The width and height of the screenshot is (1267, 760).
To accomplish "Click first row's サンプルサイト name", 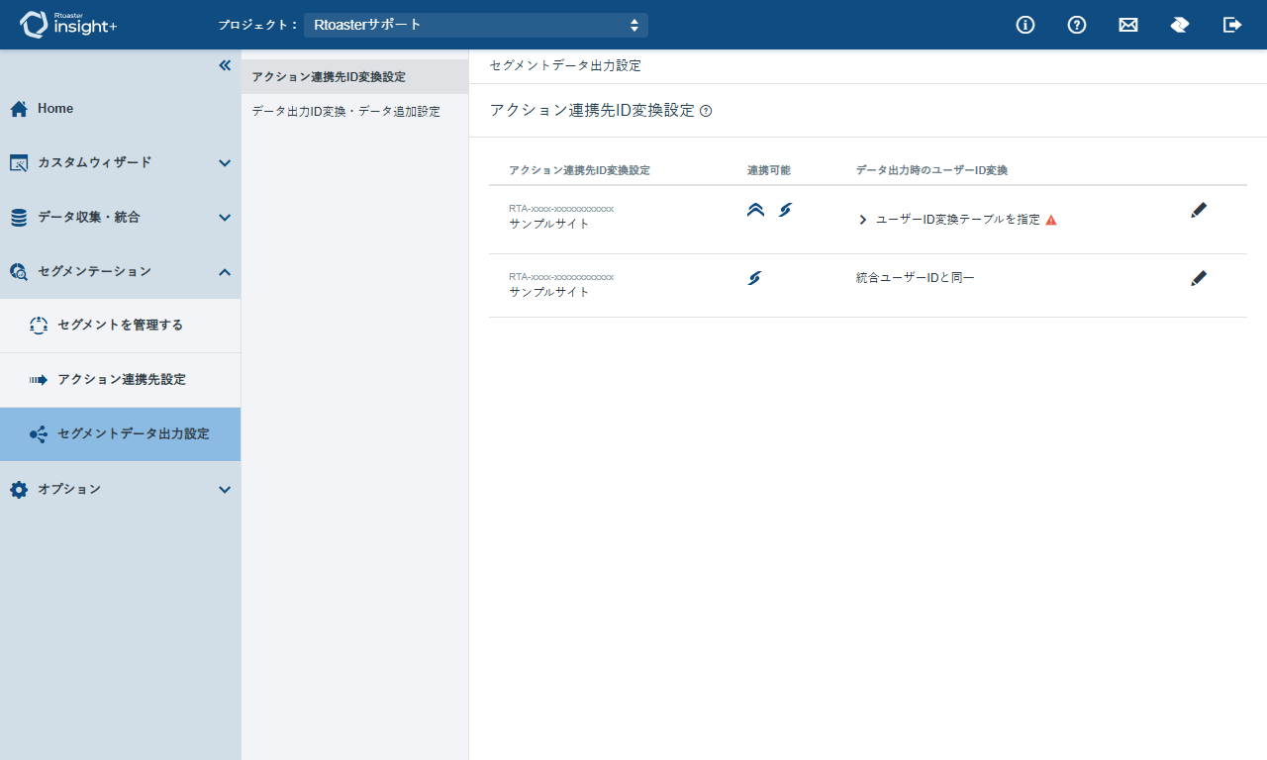I will [549, 224].
